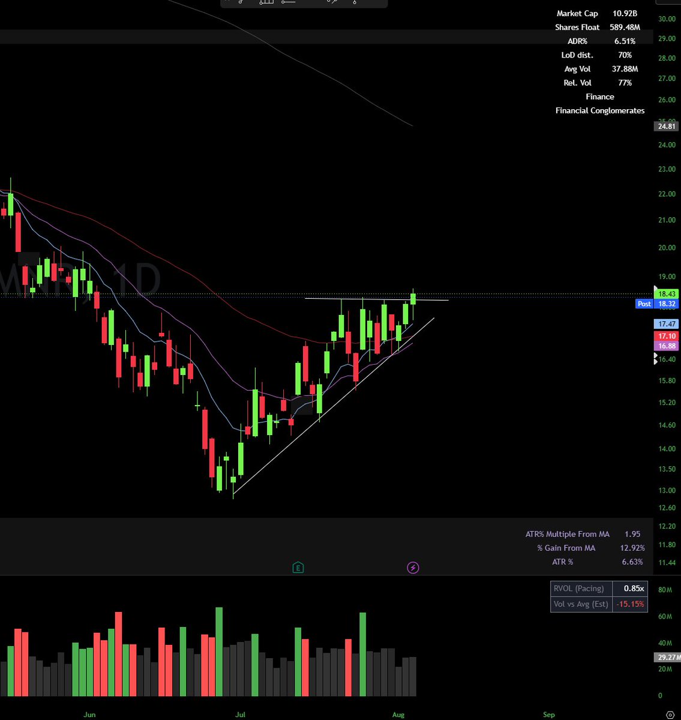Click the Market Cap 10.92B value
681x720 pixels.
tap(625, 13)
